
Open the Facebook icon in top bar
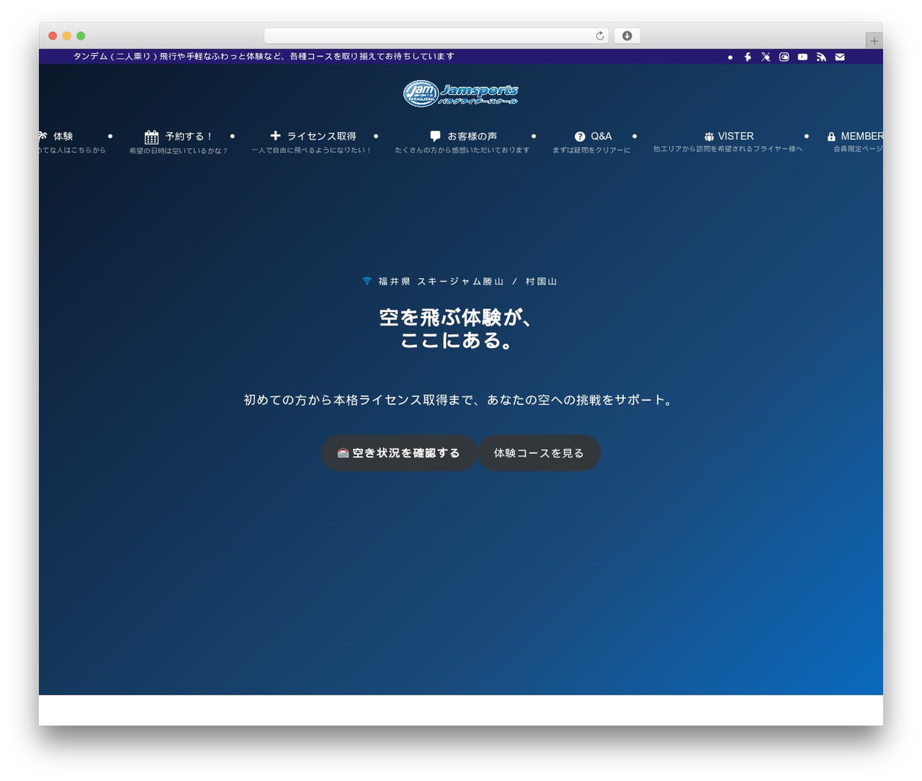(748, 57)
